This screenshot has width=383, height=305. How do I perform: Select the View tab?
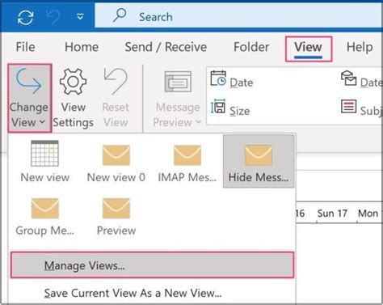pyautogui.click(x=309, y=49)
